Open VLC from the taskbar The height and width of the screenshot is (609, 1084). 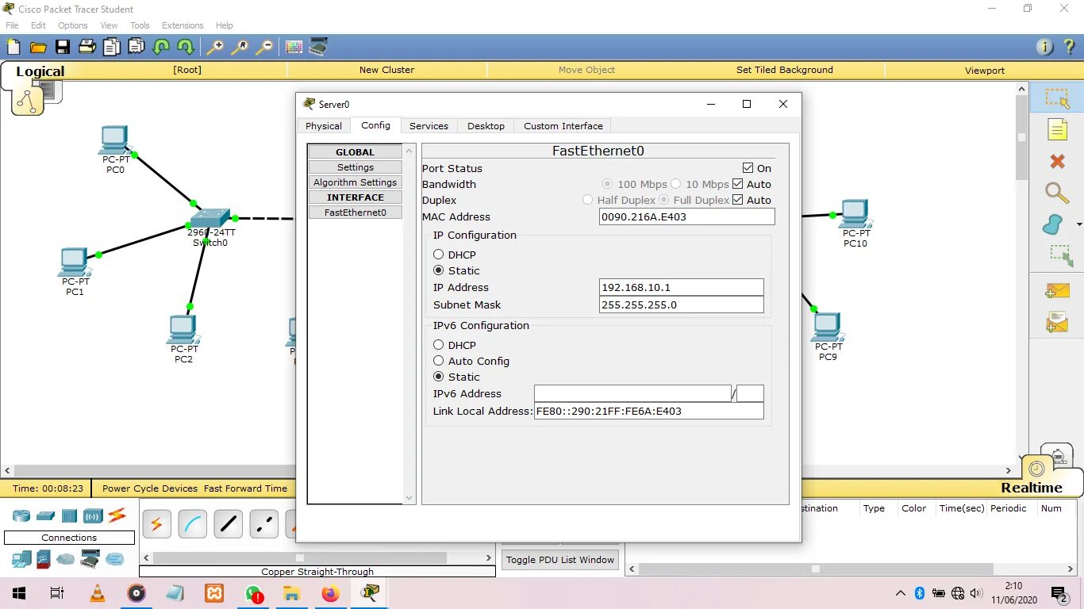click(x=97, y=593)
